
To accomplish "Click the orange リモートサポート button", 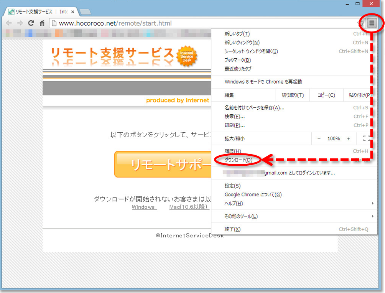I will click(163, 164).
